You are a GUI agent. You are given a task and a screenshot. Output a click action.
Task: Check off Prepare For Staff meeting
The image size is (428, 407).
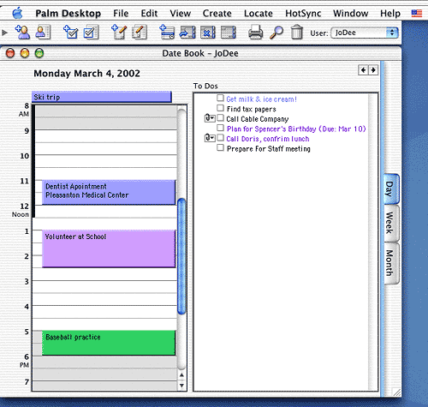220,147
